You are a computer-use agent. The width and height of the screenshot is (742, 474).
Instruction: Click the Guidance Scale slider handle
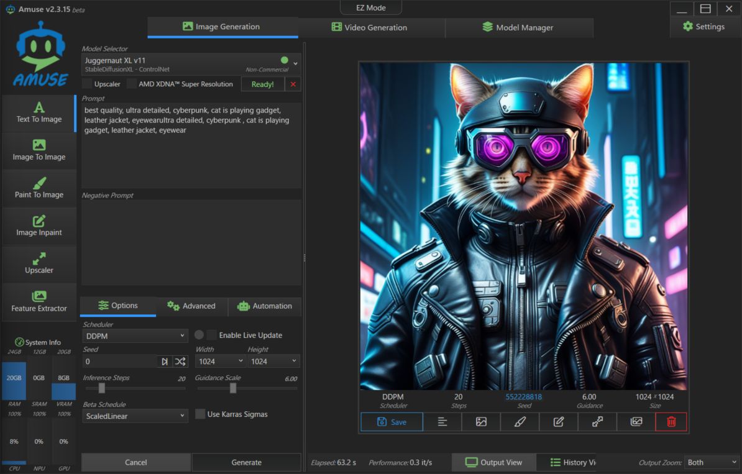click(233, 388)
